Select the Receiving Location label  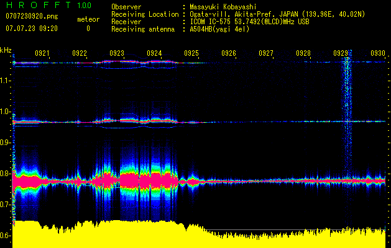click(145, 14)
